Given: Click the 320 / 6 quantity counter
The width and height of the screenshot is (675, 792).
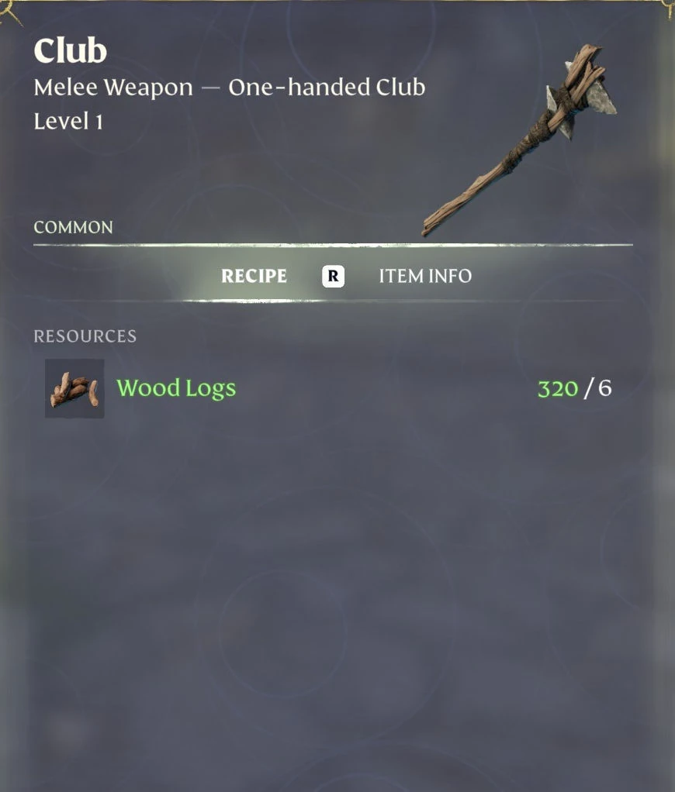Looking at the screenshot, I should [x=574, y=388].
